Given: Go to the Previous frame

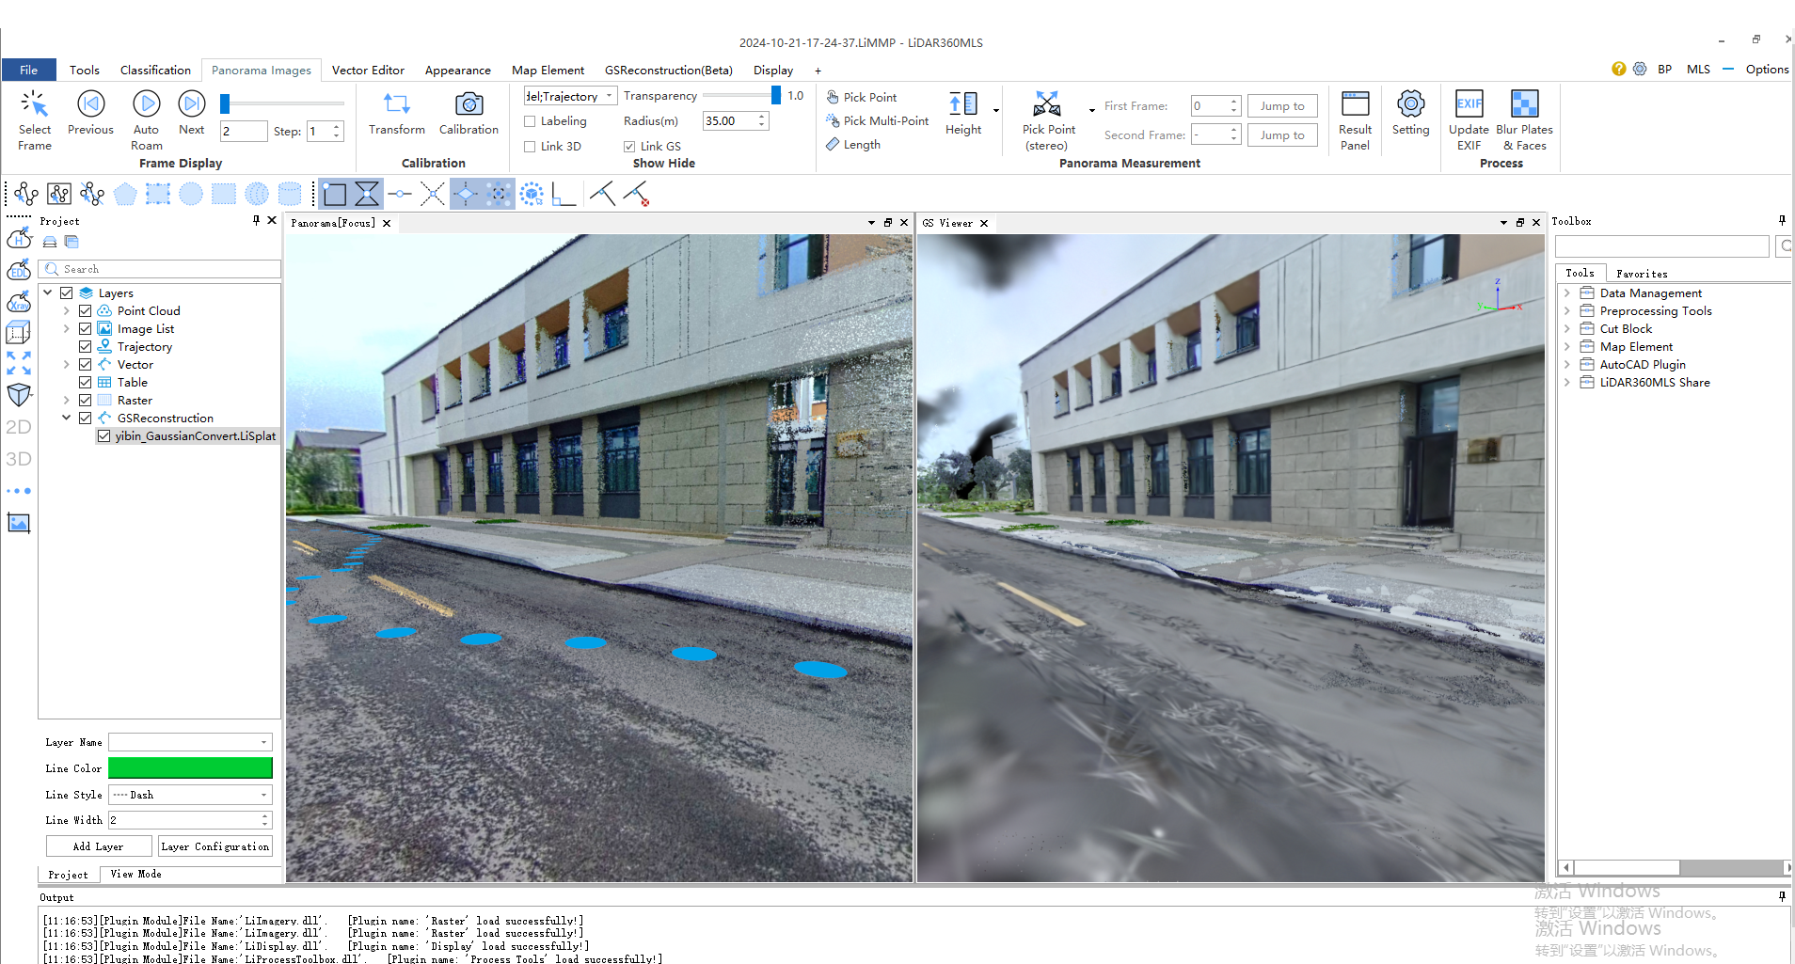Looking at the screenshot, I should point(90,113).
